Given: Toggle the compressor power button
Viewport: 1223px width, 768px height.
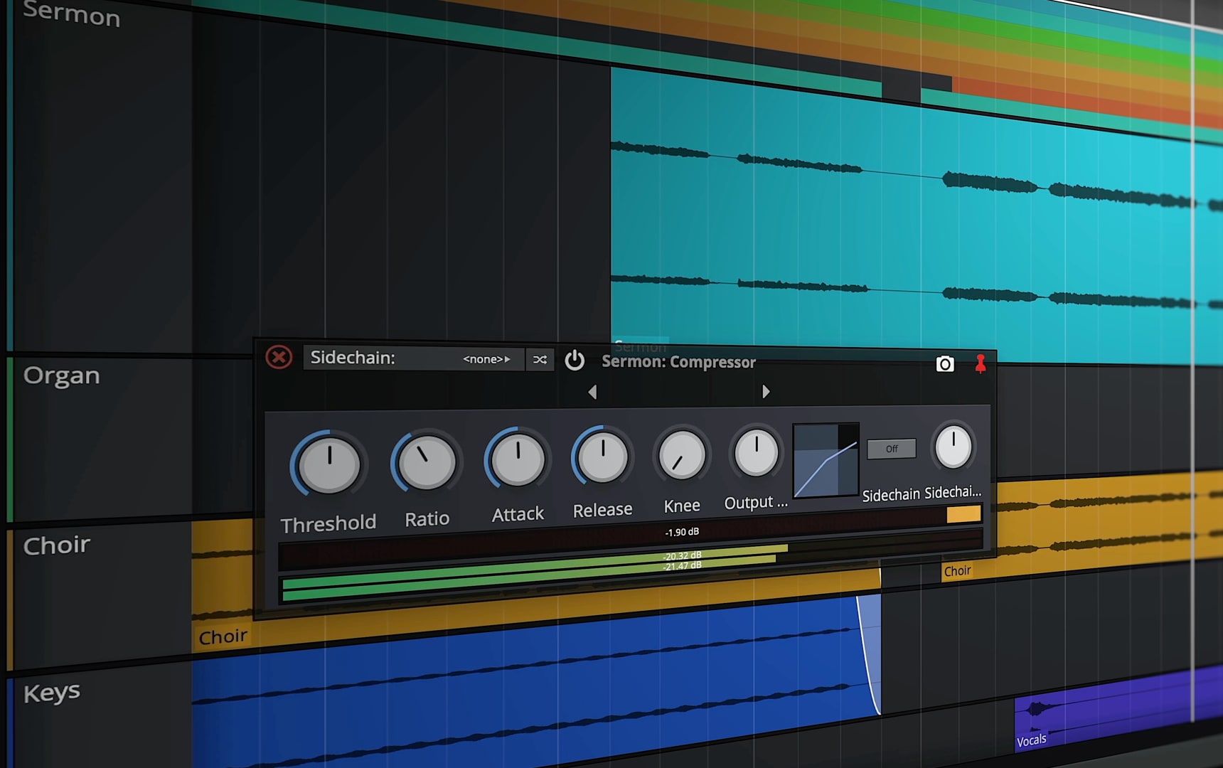Looking at the screenshot, I should click(575, 361).
